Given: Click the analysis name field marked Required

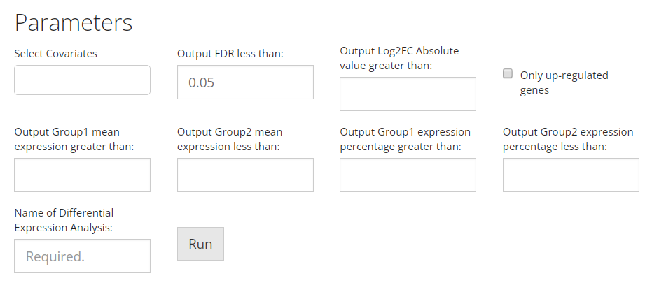Looking at the screenshot, I should [82, 256].
